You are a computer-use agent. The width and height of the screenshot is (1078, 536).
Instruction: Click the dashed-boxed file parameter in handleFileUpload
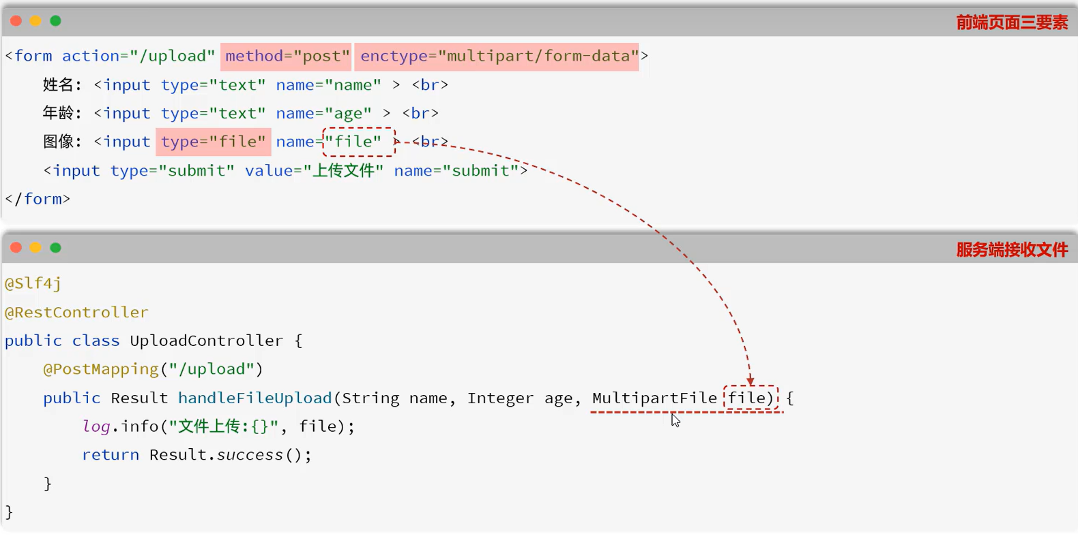click(x=750, y=398)
